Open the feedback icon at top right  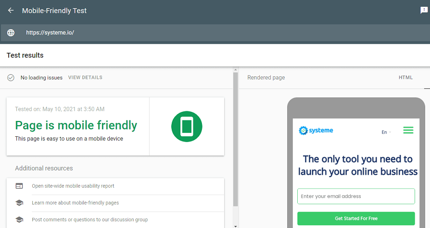coord(424,11)
